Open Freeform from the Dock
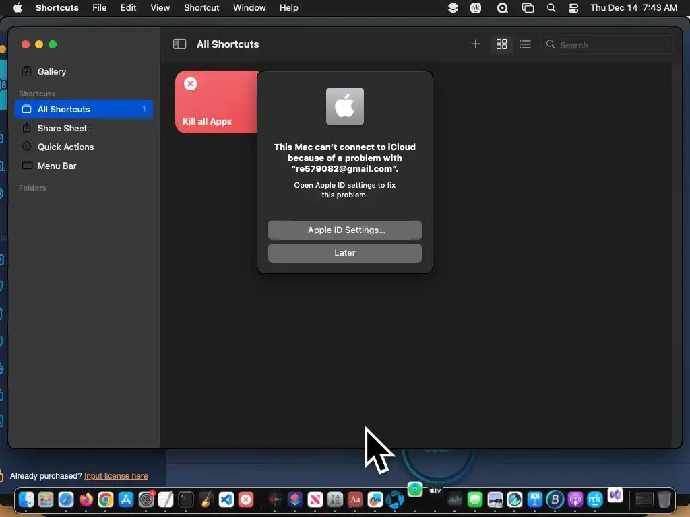The height and width of the screenshot is (517, 690). coord(375,499)
